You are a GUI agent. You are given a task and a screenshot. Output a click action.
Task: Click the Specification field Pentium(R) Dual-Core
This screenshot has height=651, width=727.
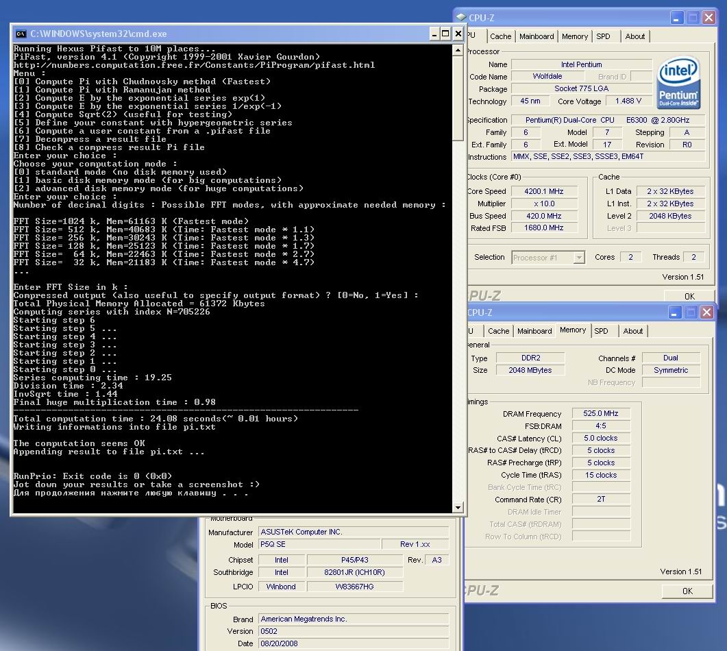tap(608, 120)
